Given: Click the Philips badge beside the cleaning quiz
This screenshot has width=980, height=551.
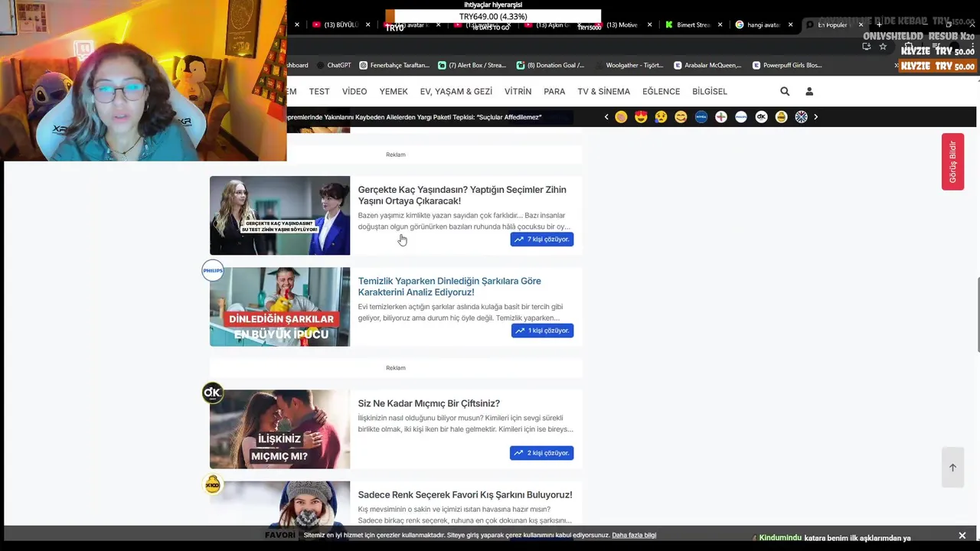Looking at the screenshot, I should click(213, 270).
